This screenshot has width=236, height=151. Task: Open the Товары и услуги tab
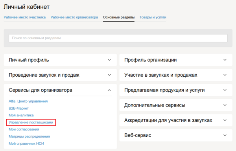(153, 17)
